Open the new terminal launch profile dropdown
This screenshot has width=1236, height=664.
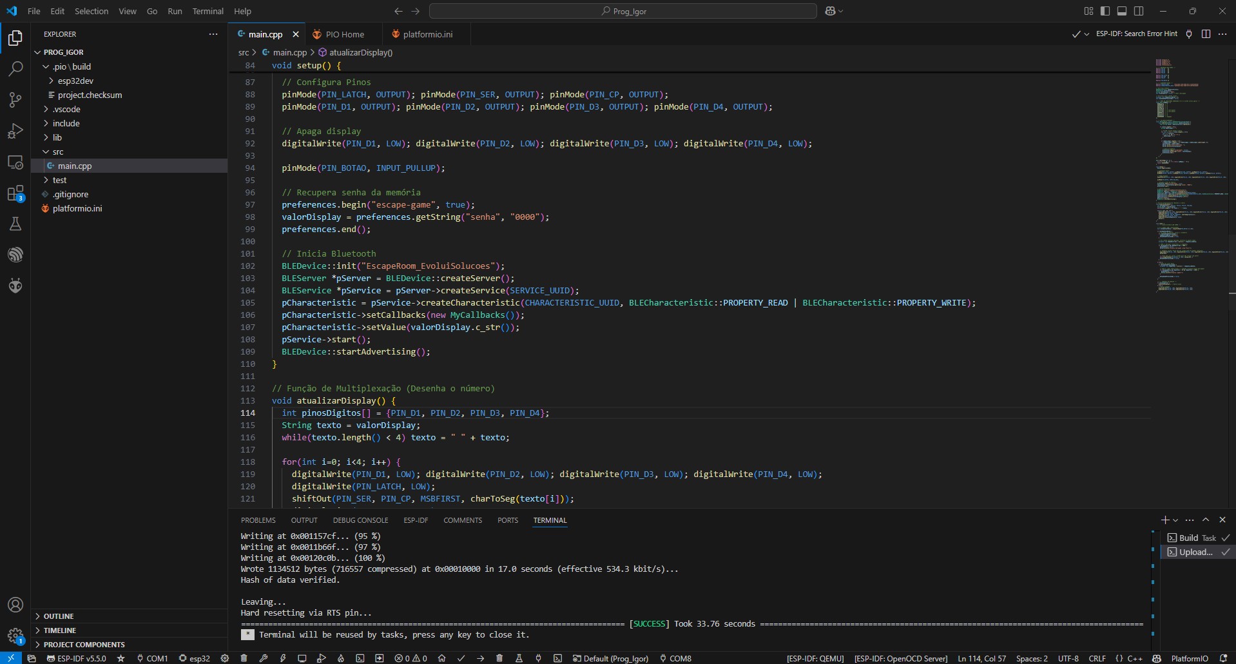click(x=1175, y=520)
